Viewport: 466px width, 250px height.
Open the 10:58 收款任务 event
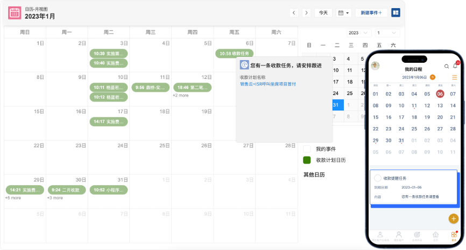(234, 53)
